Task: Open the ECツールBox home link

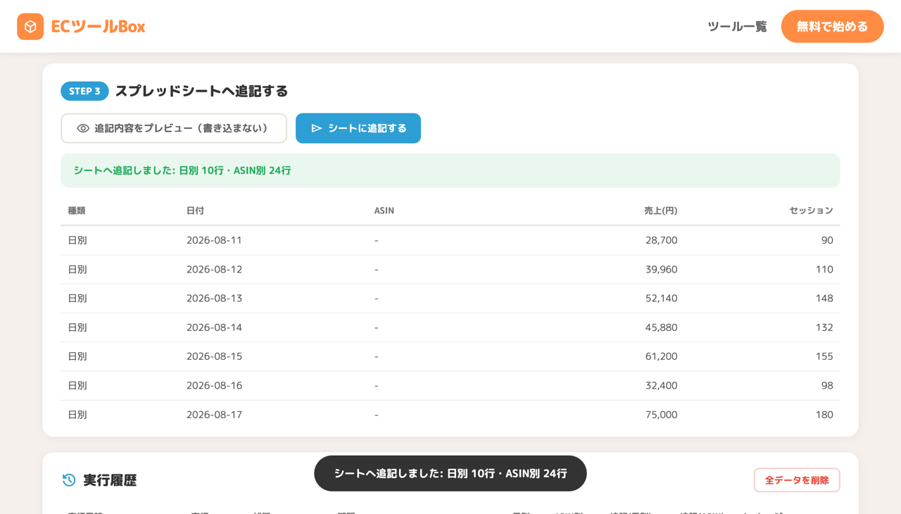Action: 81,27
